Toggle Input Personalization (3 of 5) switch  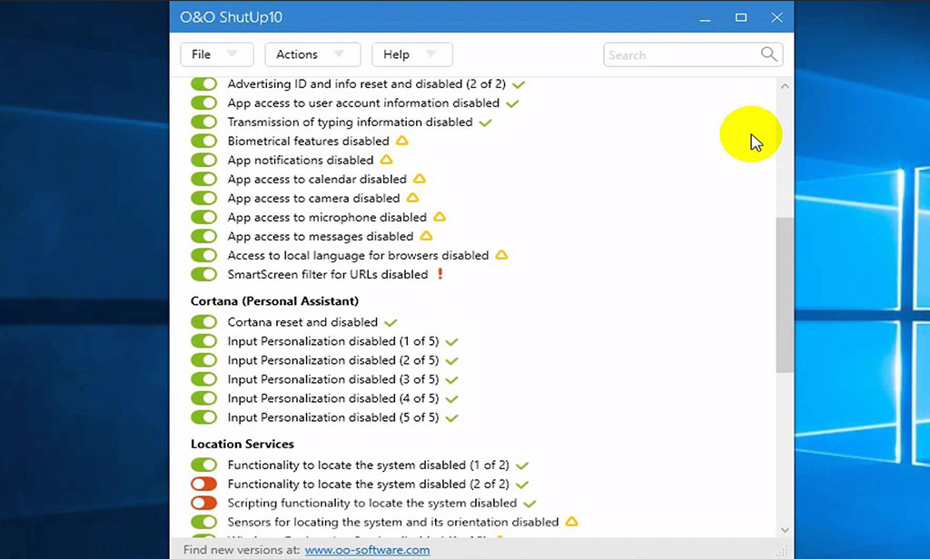pyautogui.click(x=204, y=378)
